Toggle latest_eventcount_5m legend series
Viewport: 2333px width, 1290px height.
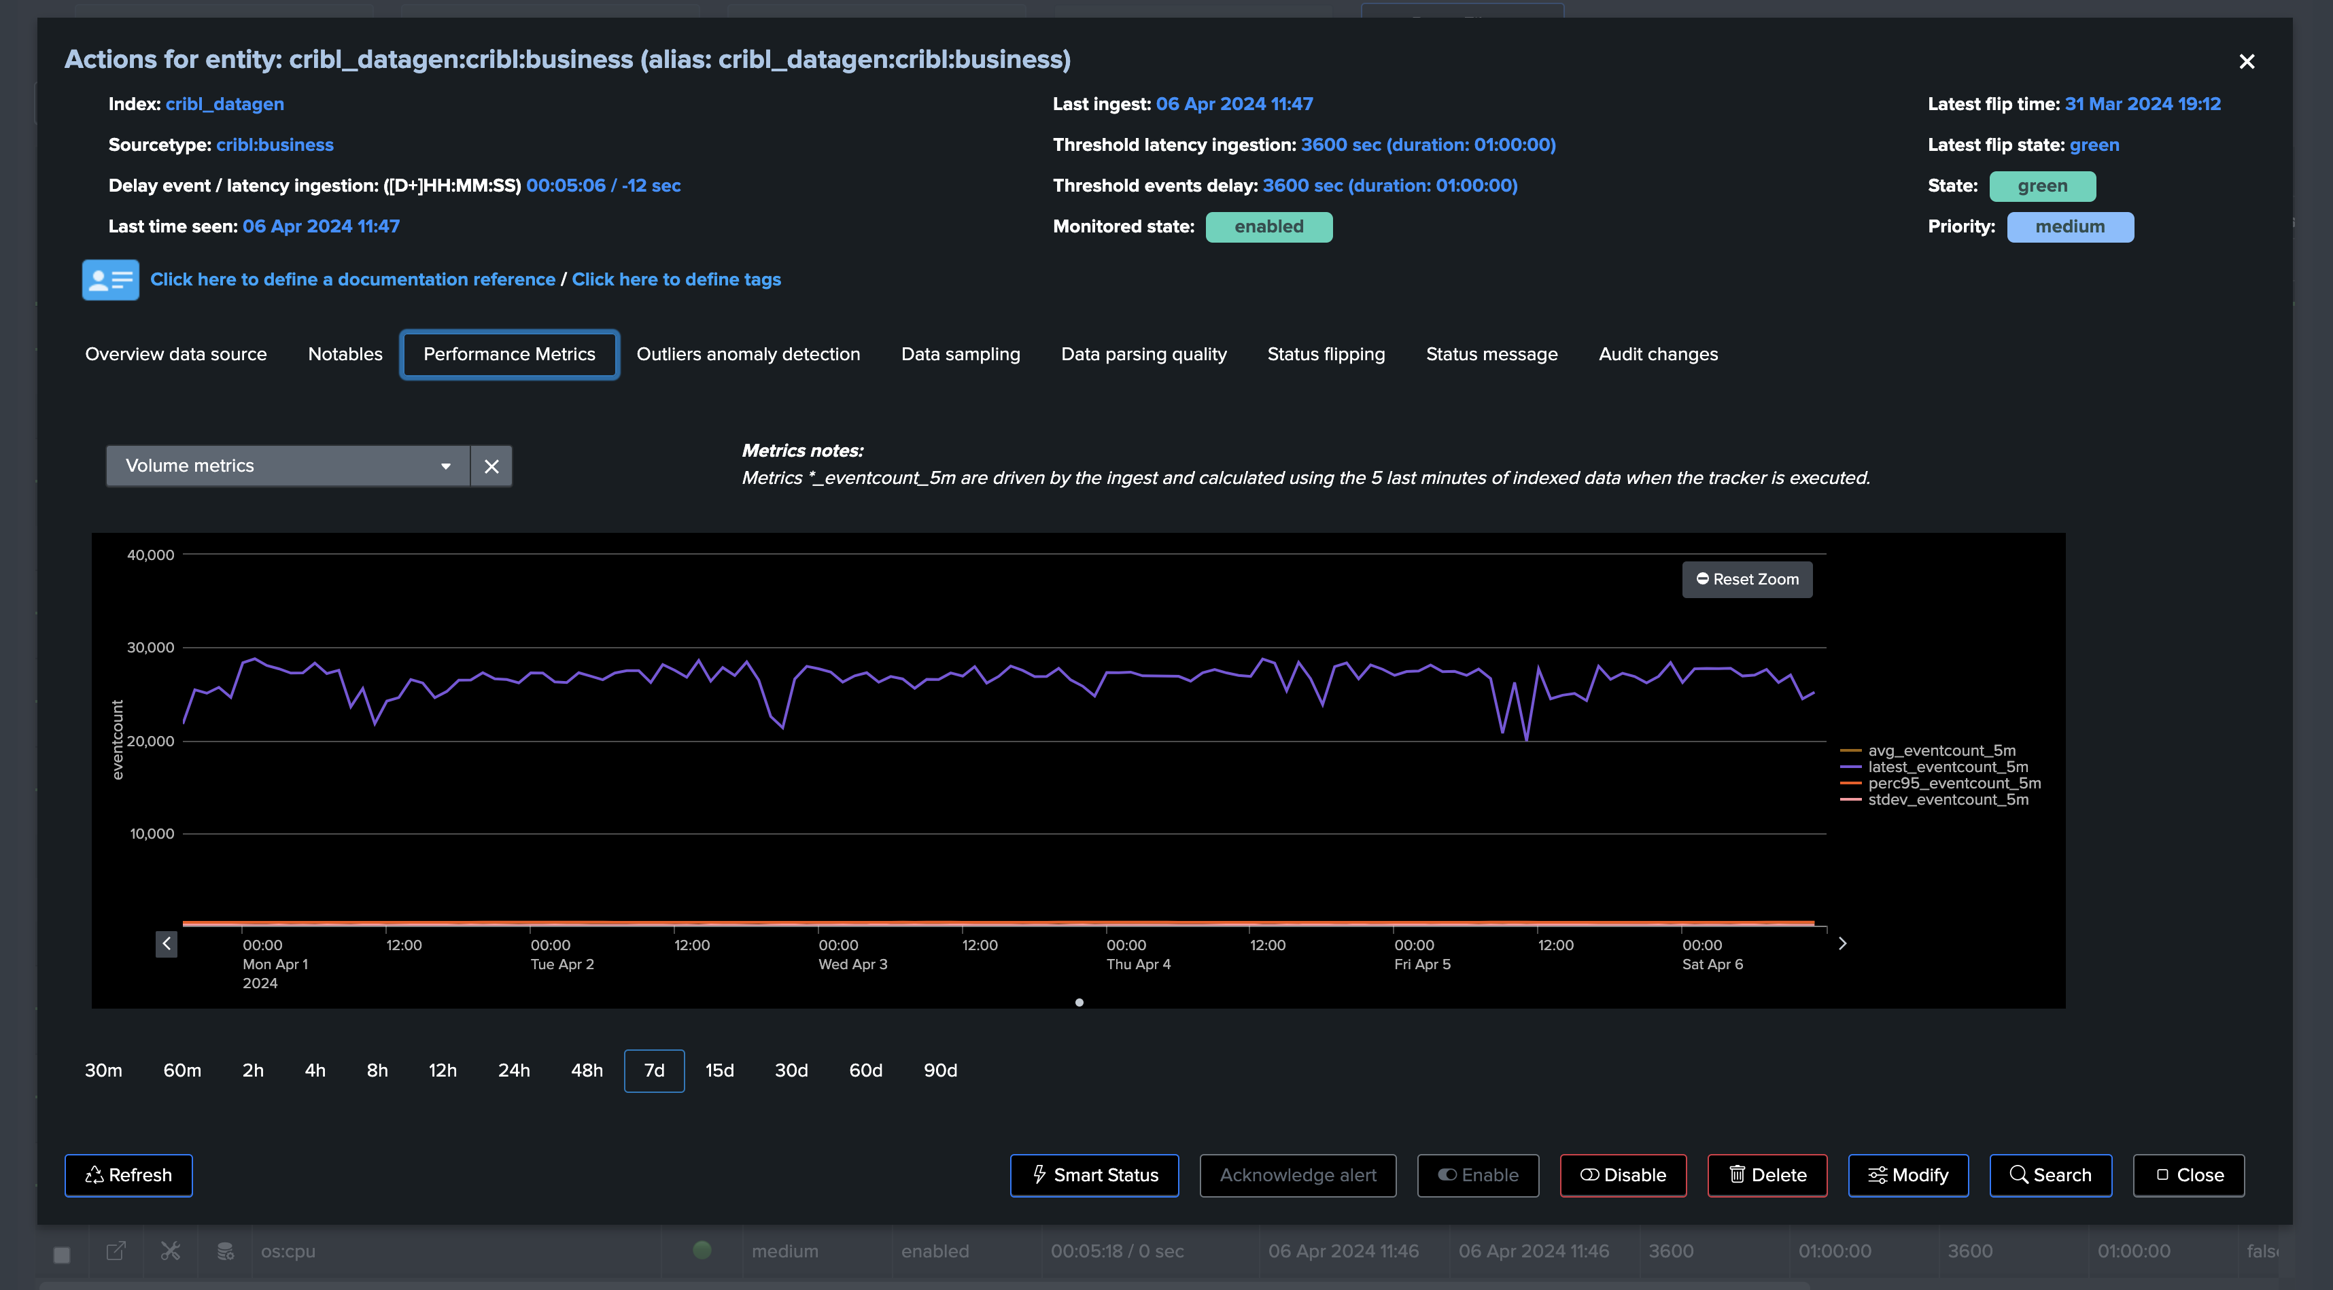click(1935, 767)
